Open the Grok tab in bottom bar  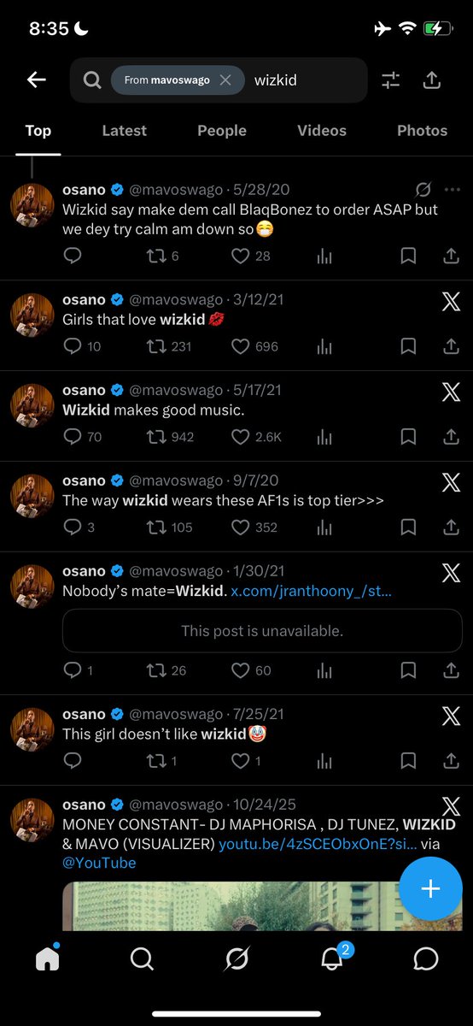coord(236,959)
